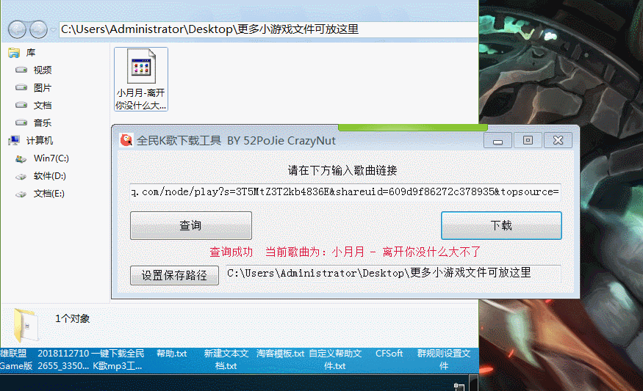
Task: Click the Explorer back navigation arrow
Action: point(18,29)
